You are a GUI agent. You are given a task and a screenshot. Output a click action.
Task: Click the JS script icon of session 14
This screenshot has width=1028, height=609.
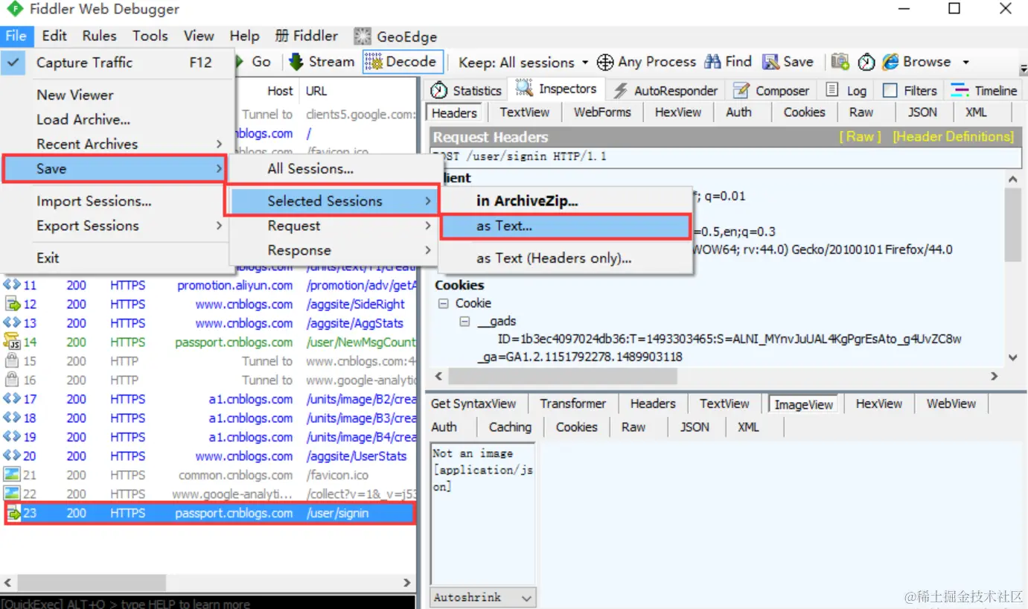pos(12,342)
